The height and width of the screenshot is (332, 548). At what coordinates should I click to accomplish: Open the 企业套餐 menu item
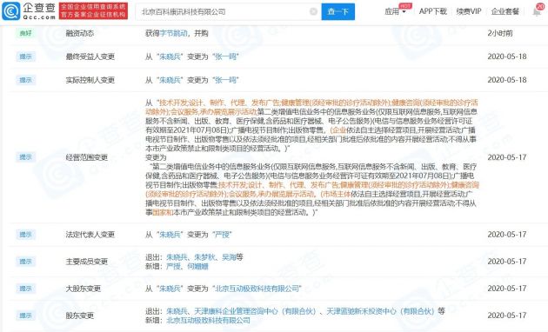coord(505,11)
